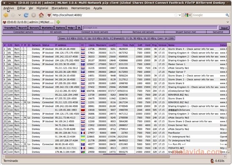Screen dimensions: 232x165
Task: Sort by the Files column header
Action: tap(125, 45)
